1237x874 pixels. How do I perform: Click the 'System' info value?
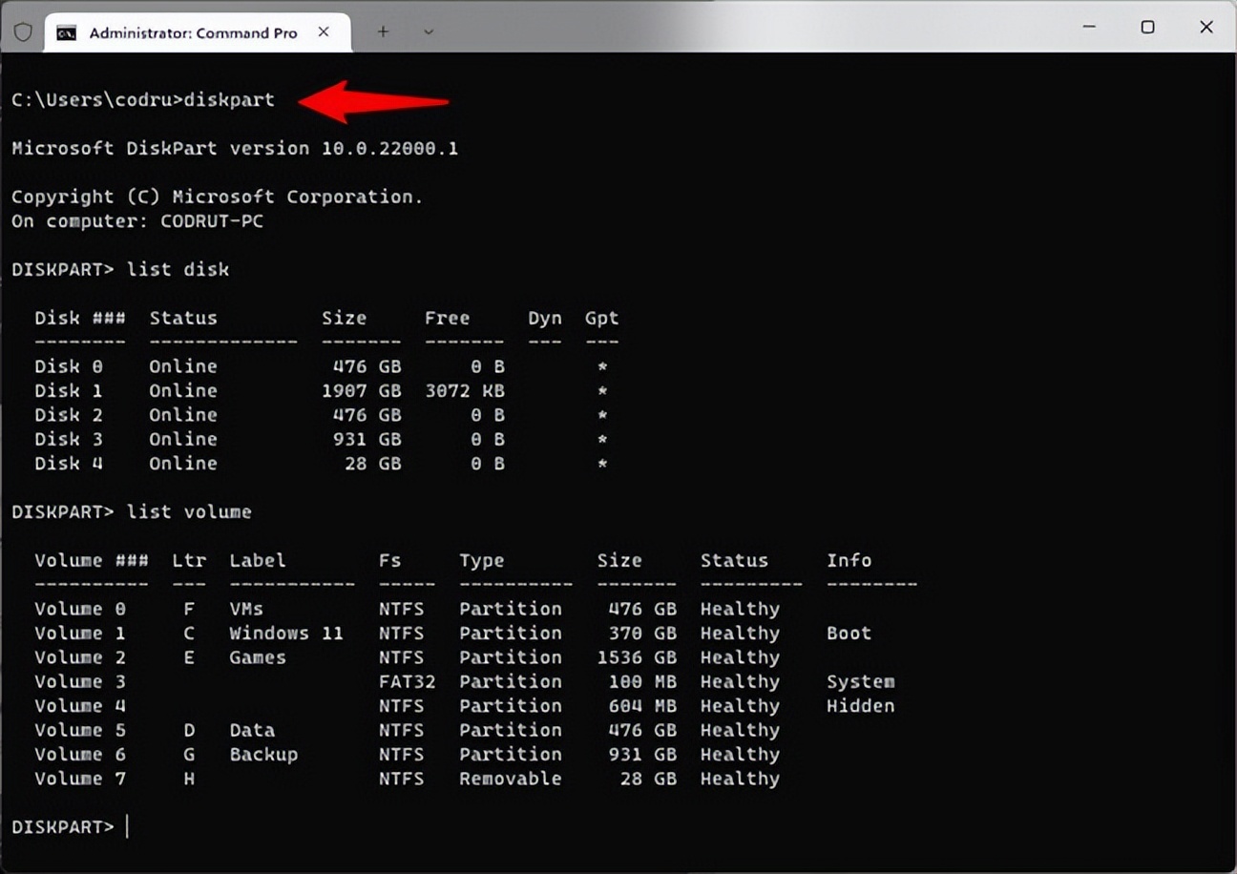coord(861,682)
